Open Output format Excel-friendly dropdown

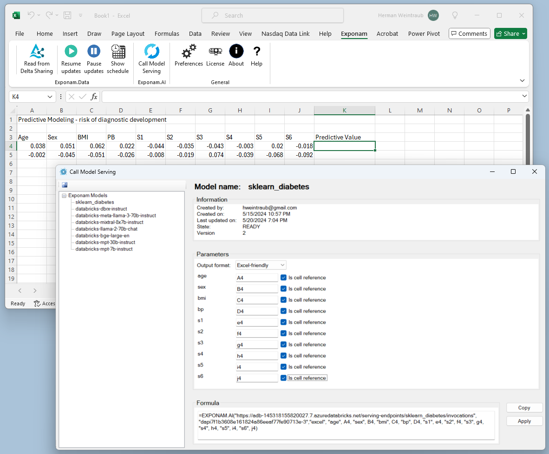click(x=261, y=265)
